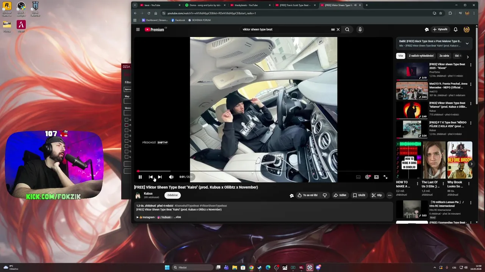The width and height of the screenshot is (485, 272).
Task: Open options menu for 'Miamor' type beat
Action: tap(471, 104)
